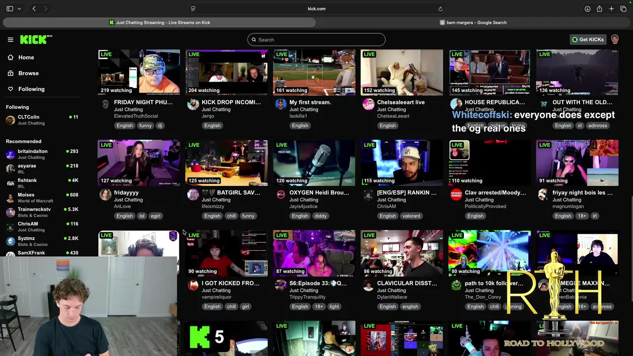This screenshot has height=356, width=633.
Task: Open I GOT KICKED FRO... stream title
Action: click(230, 283)
